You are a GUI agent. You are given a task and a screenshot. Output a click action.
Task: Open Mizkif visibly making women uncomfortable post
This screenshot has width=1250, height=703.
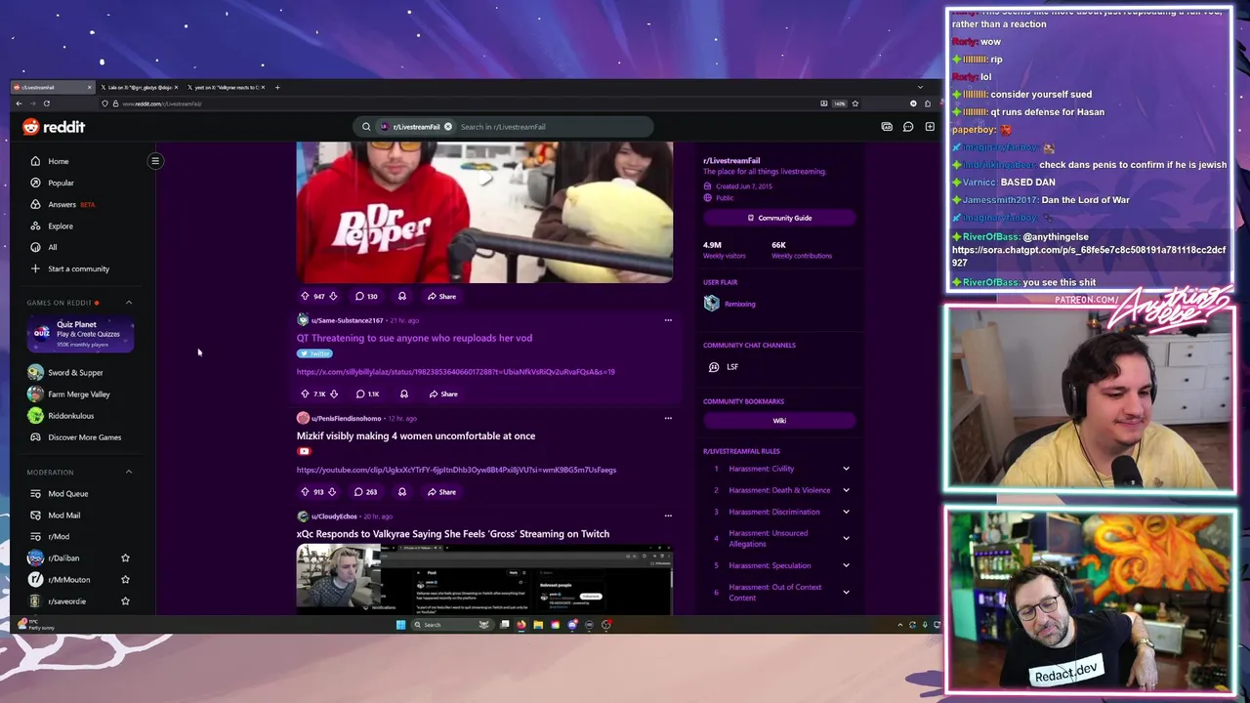(x=416, y=435)
